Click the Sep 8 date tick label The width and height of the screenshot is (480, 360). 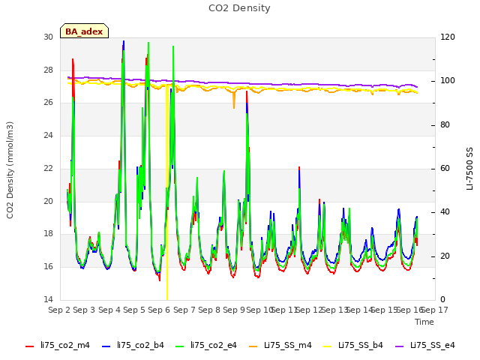[x=209, y=310]
